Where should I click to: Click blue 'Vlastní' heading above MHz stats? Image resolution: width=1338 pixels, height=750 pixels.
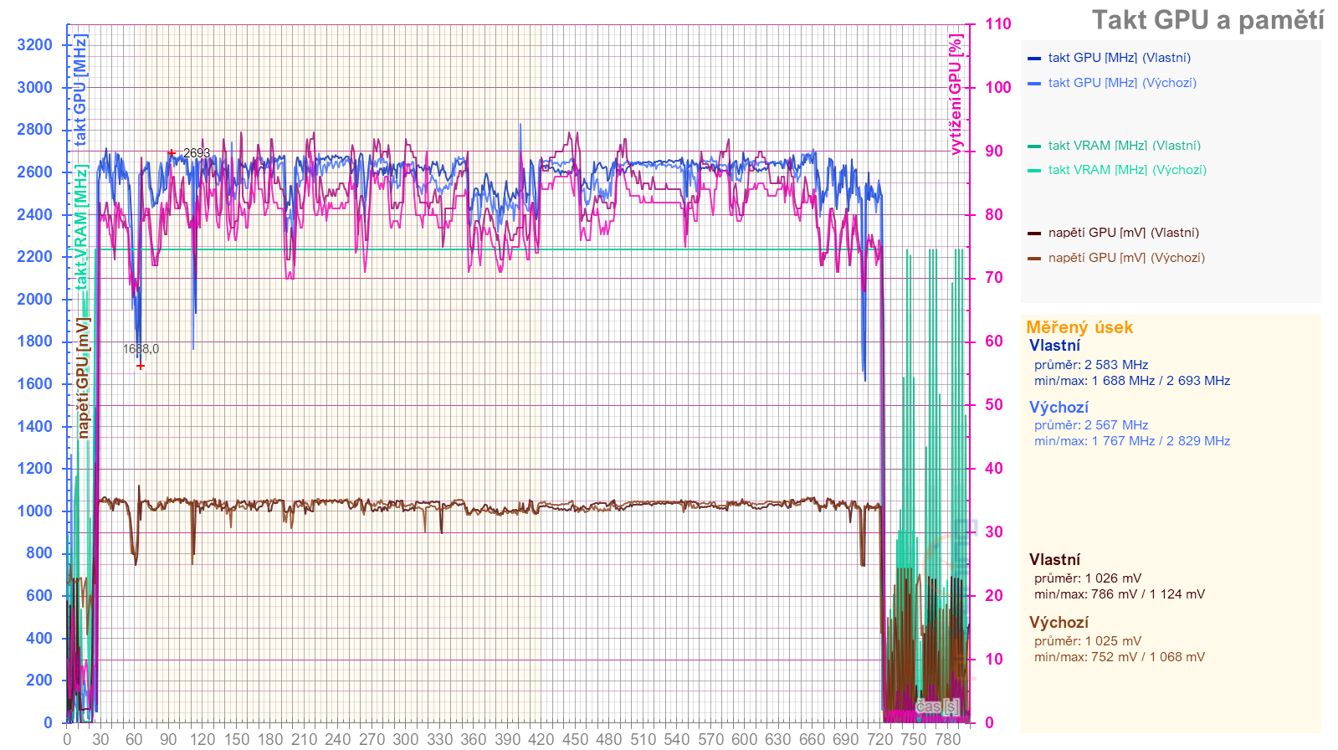(1054, 346)
